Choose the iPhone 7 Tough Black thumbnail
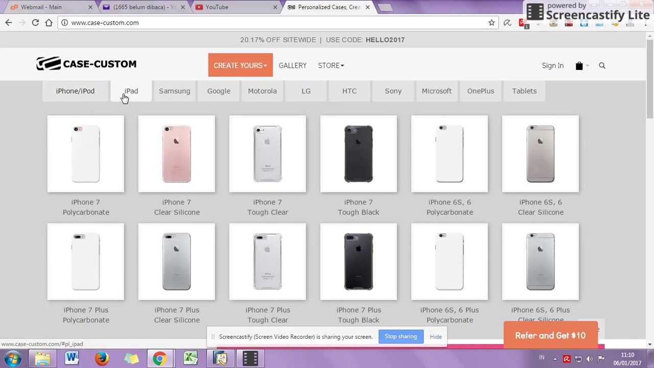The image size is (654, 368). (x=359, y=154)
